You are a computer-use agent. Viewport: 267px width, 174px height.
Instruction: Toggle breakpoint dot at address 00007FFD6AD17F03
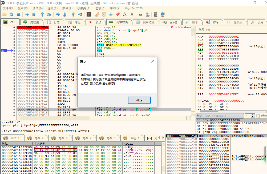point(14,83)
